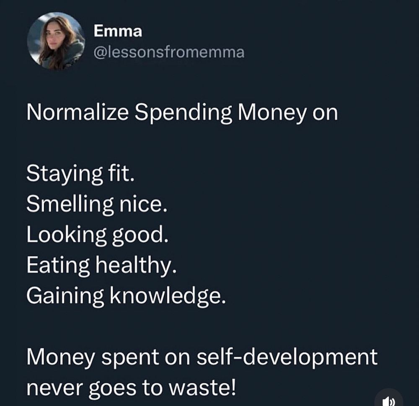
Task: Click the display name Emma
Action: (118, 31)
